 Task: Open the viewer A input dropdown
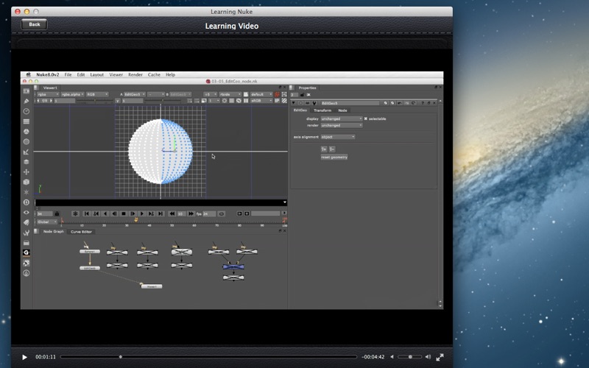coord(135,94)
